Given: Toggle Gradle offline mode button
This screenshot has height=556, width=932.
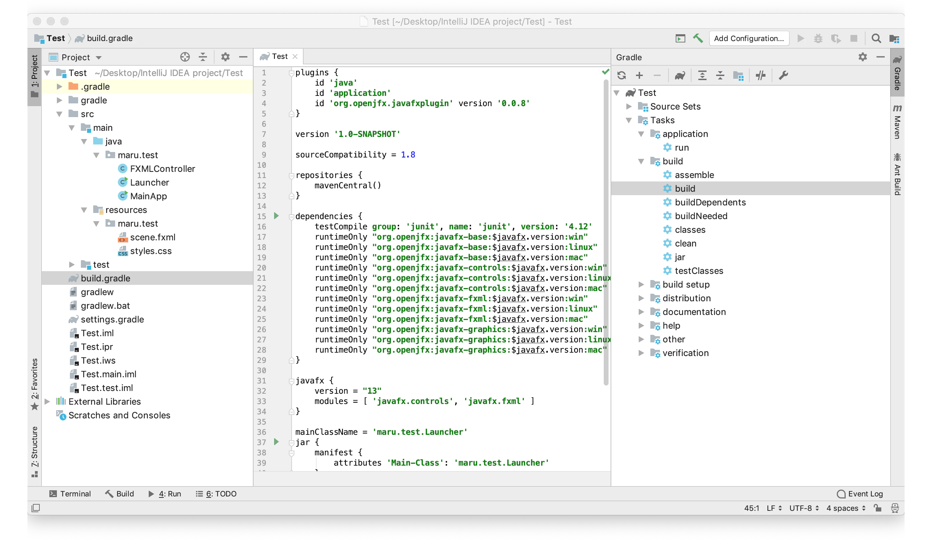Looking at the screenshot, I should pyautogui.click(x=760, y=76).
